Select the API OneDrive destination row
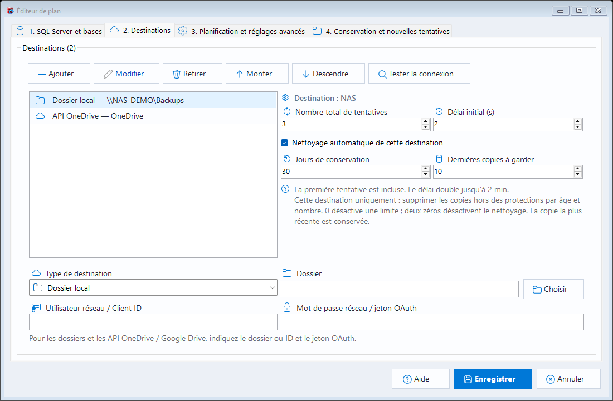 pos(153,116)
